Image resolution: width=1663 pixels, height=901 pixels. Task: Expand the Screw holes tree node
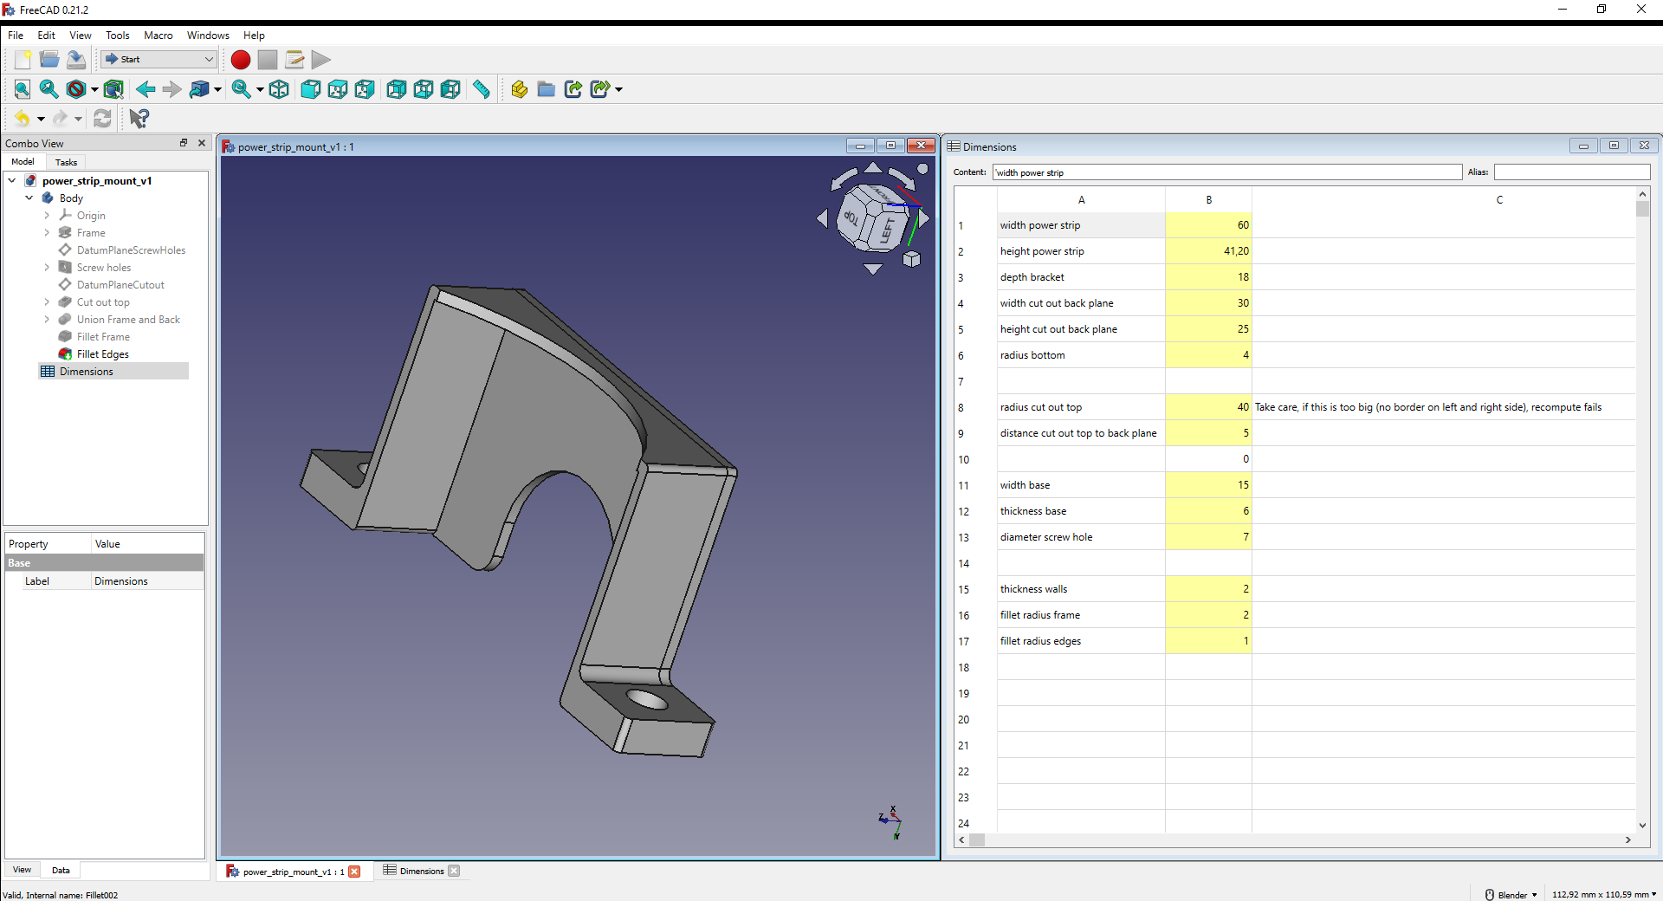pyautogui.click(x=47, y=268)
